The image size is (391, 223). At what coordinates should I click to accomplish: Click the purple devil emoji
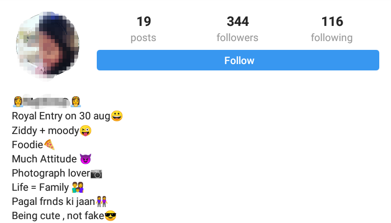(x=86, y=159)
